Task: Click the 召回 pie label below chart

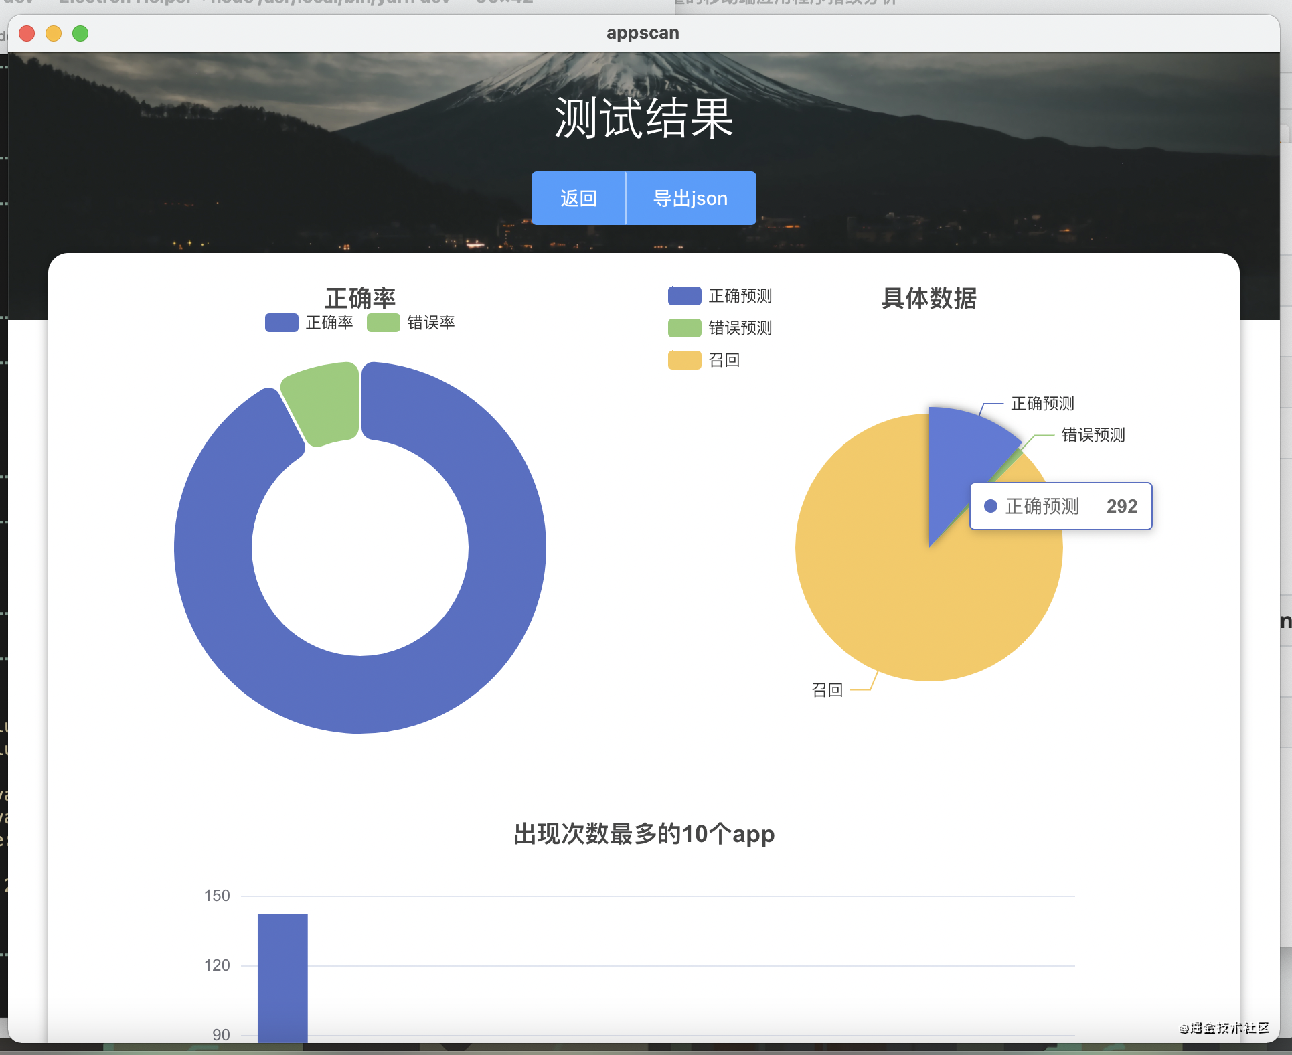Action: [x=827, y=690]
